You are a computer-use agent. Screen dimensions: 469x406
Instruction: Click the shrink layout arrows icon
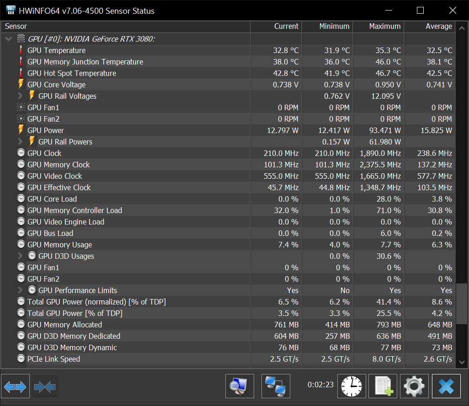pyautogui.click(x=45, y=386)
